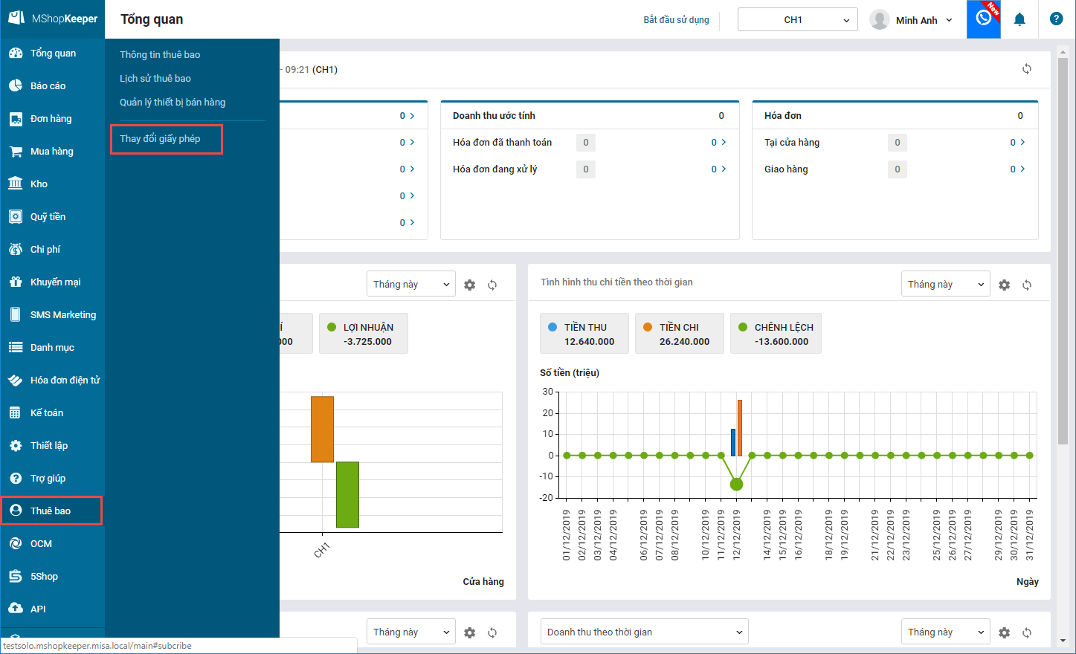Open Thông tin thuê bao submenu link

coord(160,54)
